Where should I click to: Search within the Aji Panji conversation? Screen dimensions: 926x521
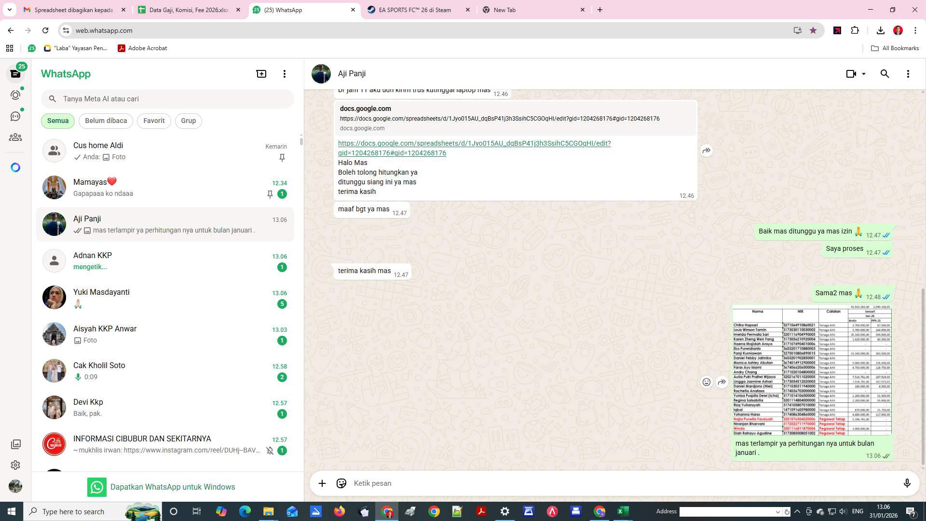(x=885, y=73)
